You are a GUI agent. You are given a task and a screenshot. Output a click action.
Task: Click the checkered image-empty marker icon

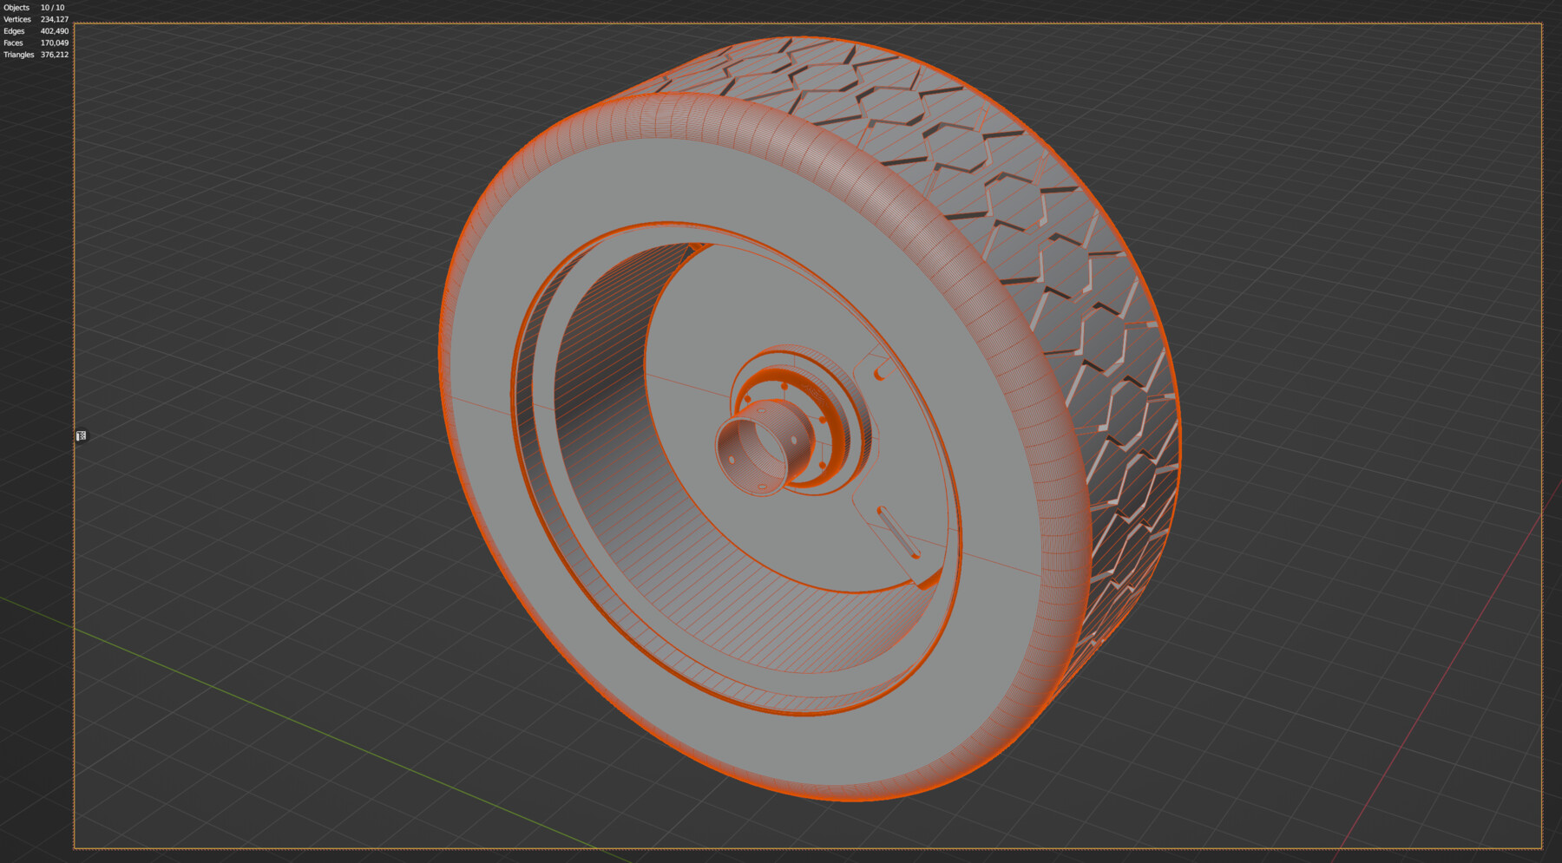pos(82,435)
